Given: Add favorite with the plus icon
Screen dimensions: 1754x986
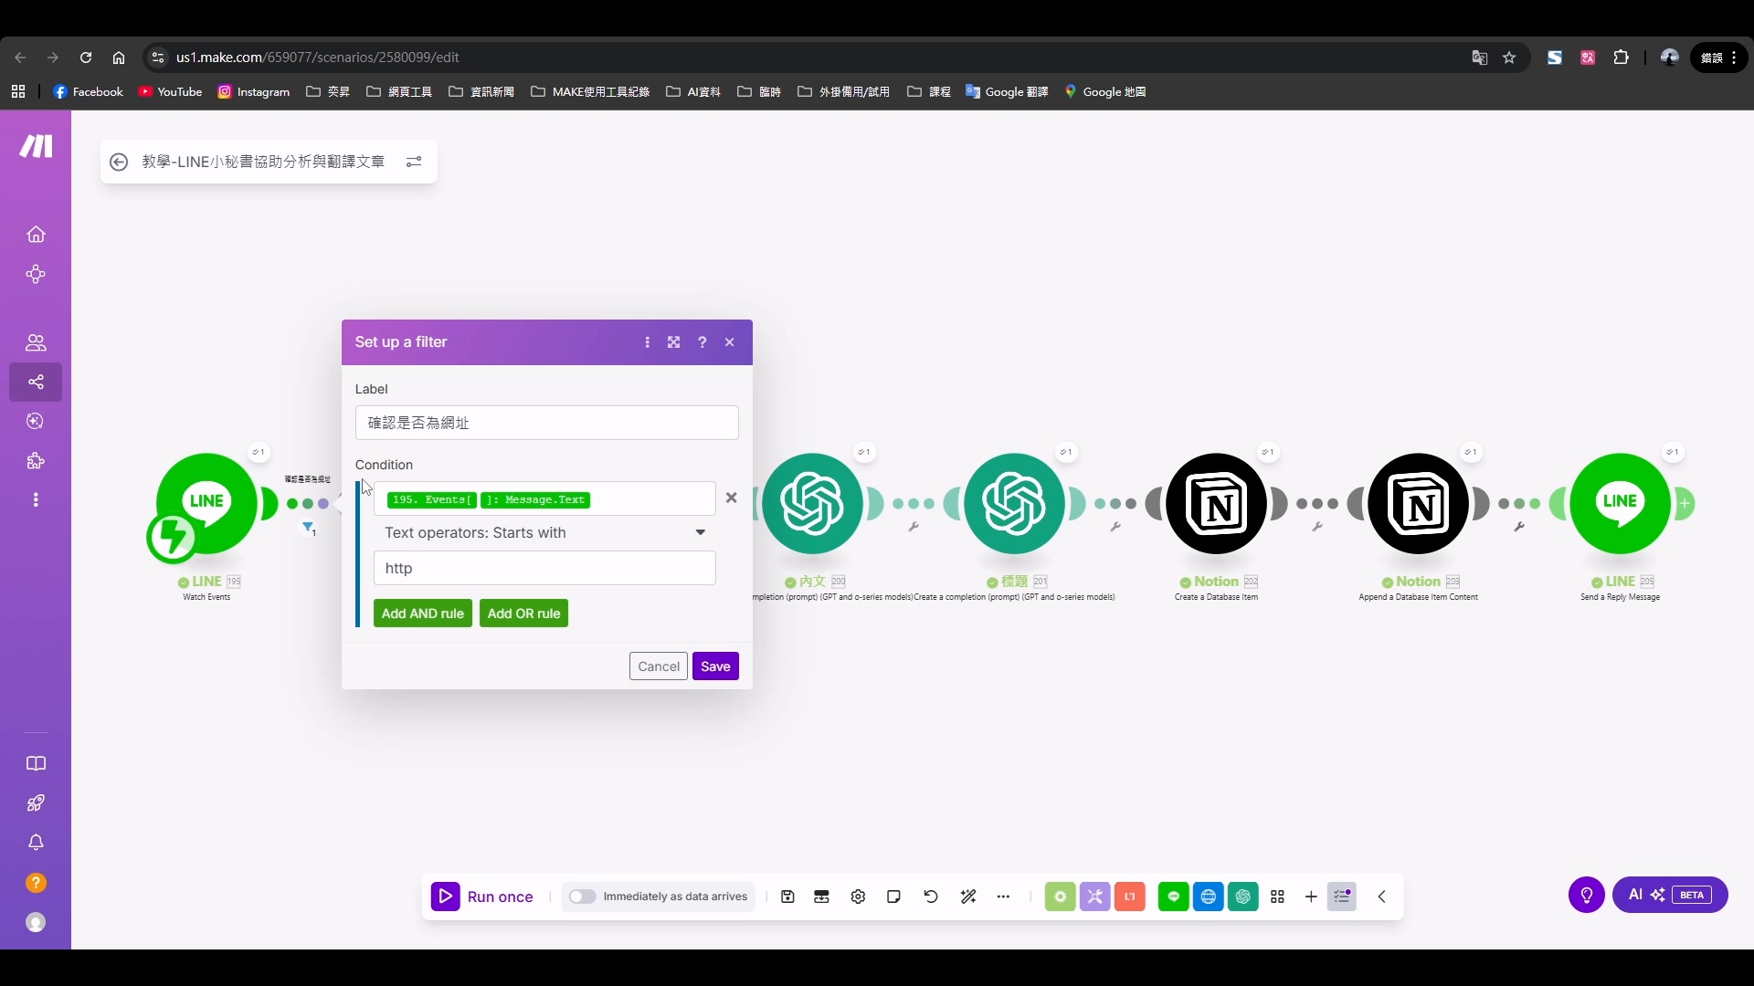Looking at the screenshot, I should [1311, 897].
